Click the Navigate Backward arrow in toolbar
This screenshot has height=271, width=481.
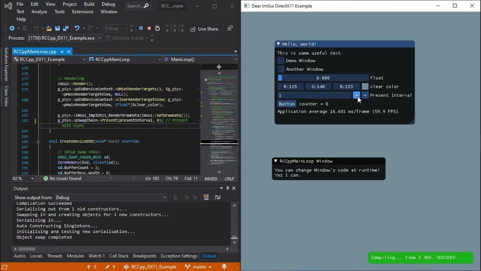pyautogui.click(x=12, y=28)
